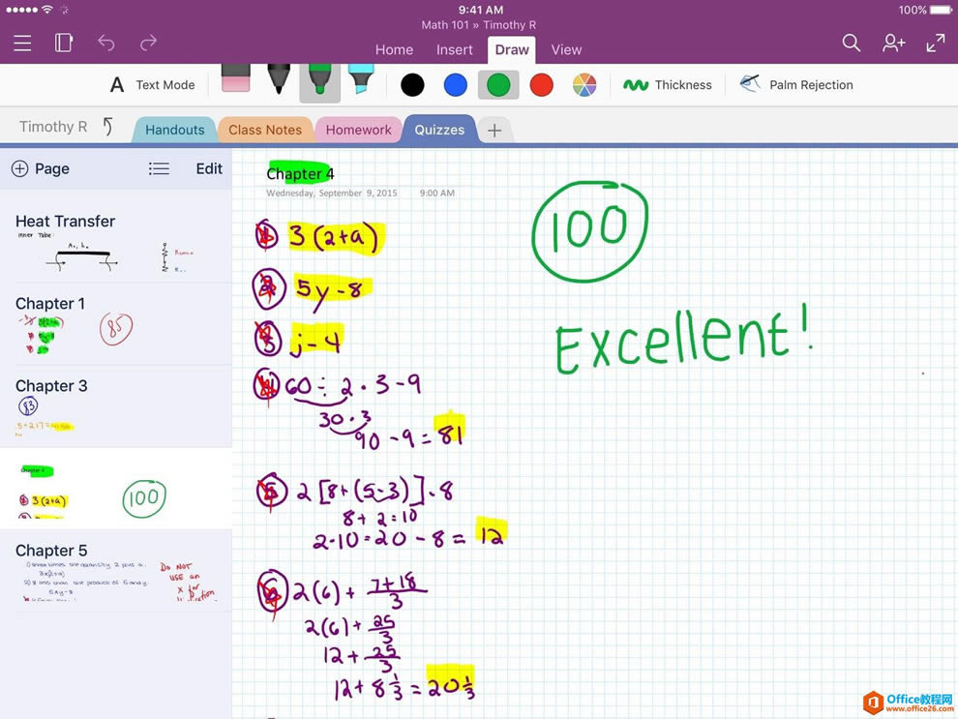Select the green ink color swatch
The image size is (958, 719).
coord(497,84)
